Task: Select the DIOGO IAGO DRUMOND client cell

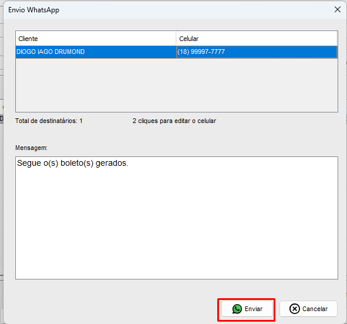Action: [x=96, y=52]
